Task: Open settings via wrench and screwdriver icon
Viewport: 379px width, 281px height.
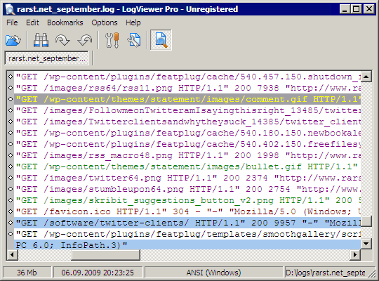Action: (112, 40)
